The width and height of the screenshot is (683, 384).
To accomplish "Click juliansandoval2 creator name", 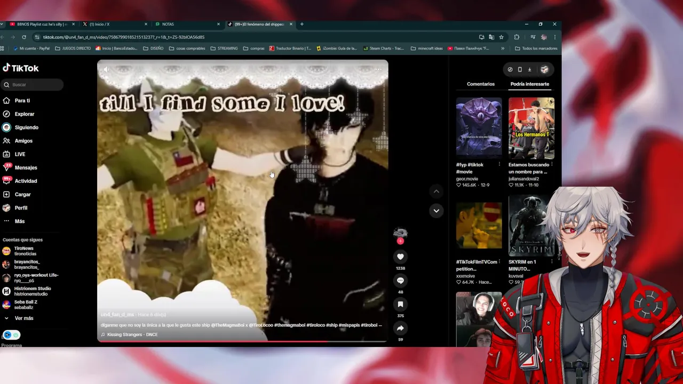I will pos(524,179).
